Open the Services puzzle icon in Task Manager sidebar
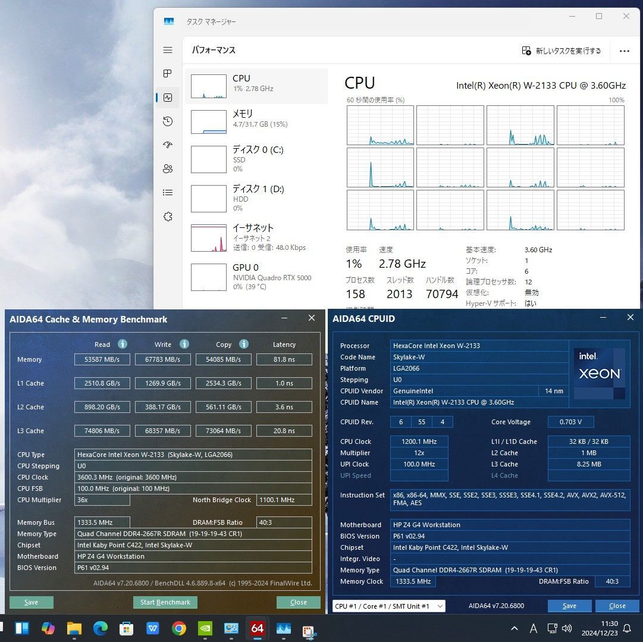This screenshot has width=643, height=642. tap(168, 217)
